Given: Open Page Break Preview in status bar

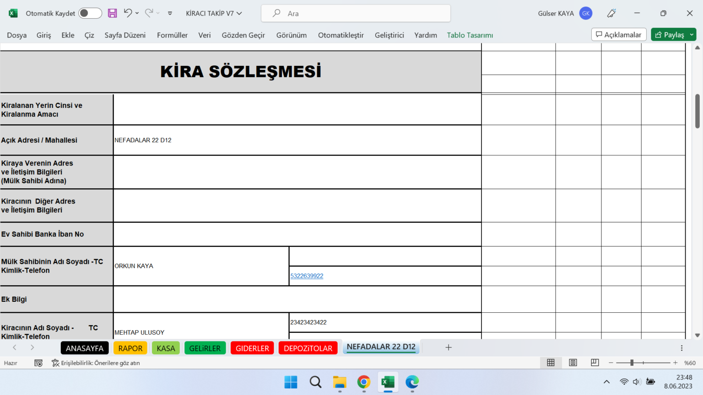Looking at the screenshot, I should 595,363.
